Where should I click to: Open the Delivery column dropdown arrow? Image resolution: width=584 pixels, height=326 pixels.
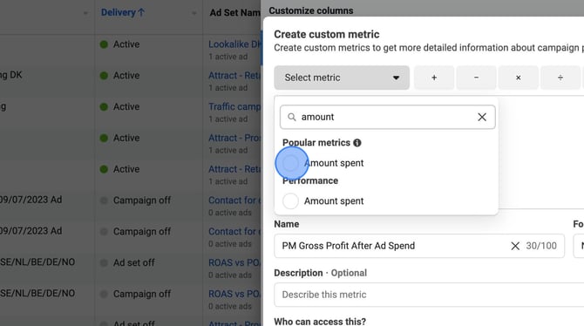pos(194,13)
